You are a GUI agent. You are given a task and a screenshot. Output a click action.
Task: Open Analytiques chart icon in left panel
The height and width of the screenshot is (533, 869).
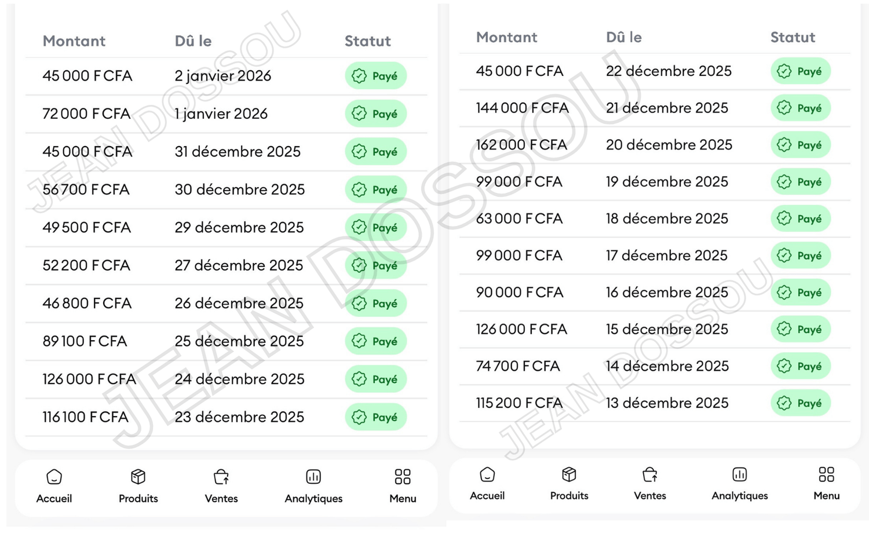tap(313, 477)
